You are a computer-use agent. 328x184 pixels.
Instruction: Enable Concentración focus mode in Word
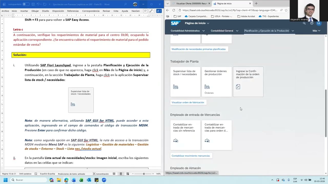coord(101,174)
